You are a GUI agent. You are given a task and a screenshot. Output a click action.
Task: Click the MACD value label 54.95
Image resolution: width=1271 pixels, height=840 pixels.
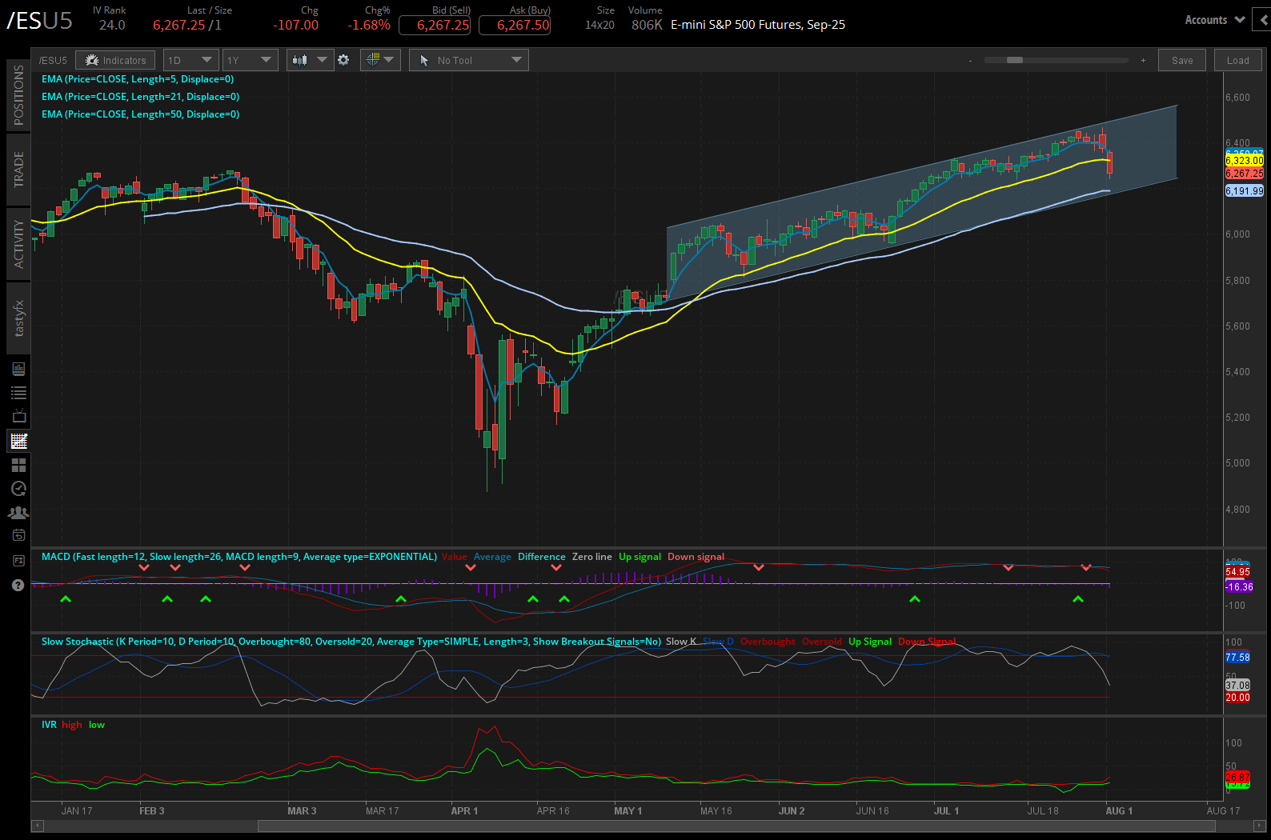[x=1237, y=572]
